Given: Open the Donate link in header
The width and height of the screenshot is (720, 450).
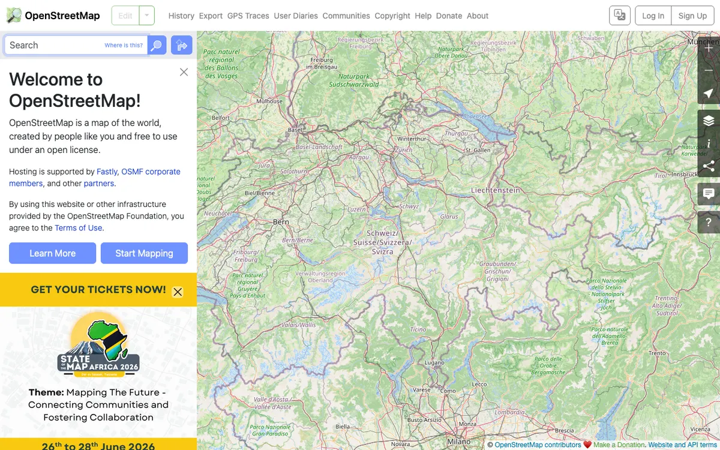Looking at the screenshot, I should tap(449, 16).
